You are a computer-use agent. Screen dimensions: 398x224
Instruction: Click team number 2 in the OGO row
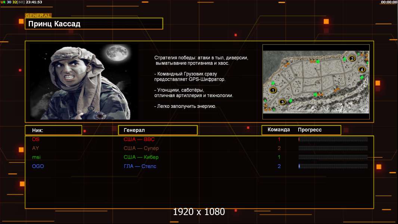click(x=279, y=166)
